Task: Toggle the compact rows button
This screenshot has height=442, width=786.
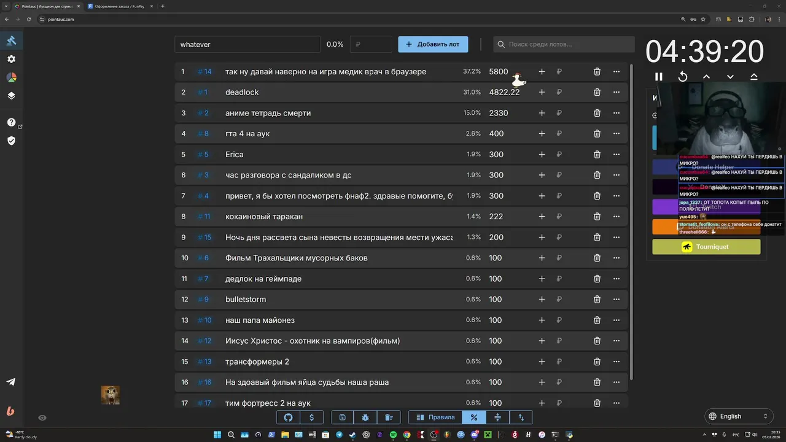Action: tap(497, 417)
